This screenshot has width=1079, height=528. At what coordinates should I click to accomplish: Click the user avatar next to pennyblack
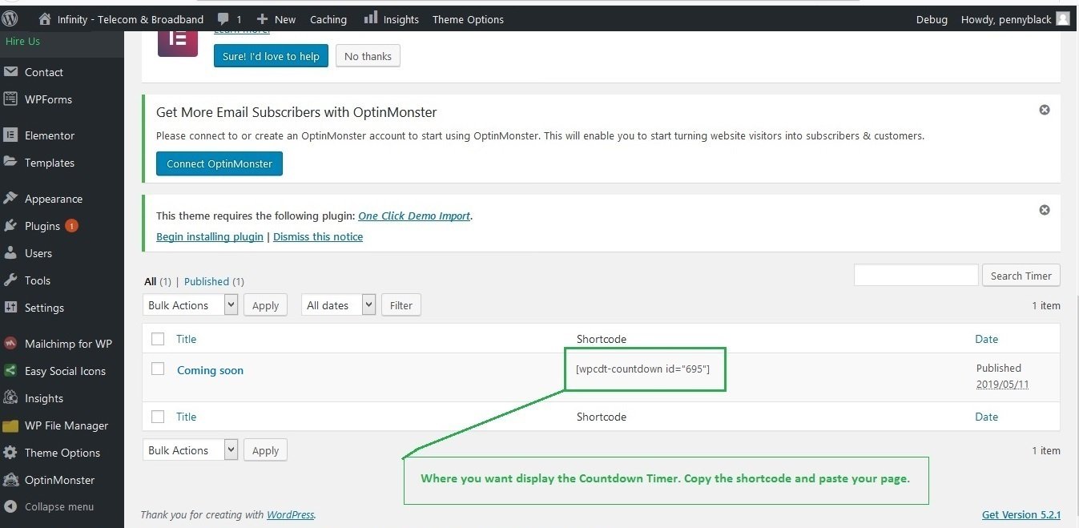1062,18
